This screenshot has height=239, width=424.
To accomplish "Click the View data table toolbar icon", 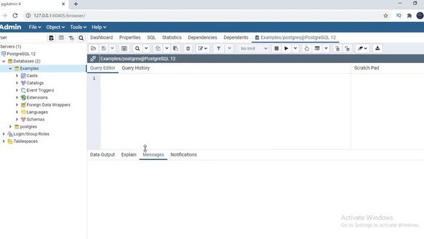I will pyautogui.click(x=124, y=48).
